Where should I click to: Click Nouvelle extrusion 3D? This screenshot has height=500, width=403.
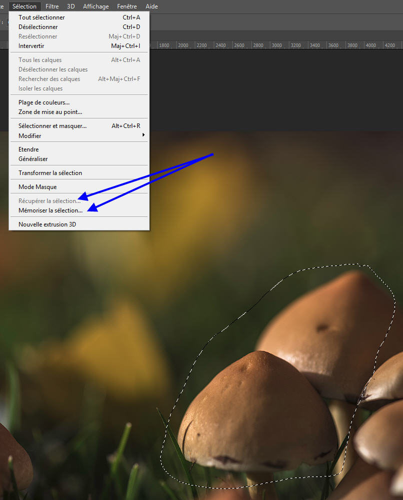[47, 224]
